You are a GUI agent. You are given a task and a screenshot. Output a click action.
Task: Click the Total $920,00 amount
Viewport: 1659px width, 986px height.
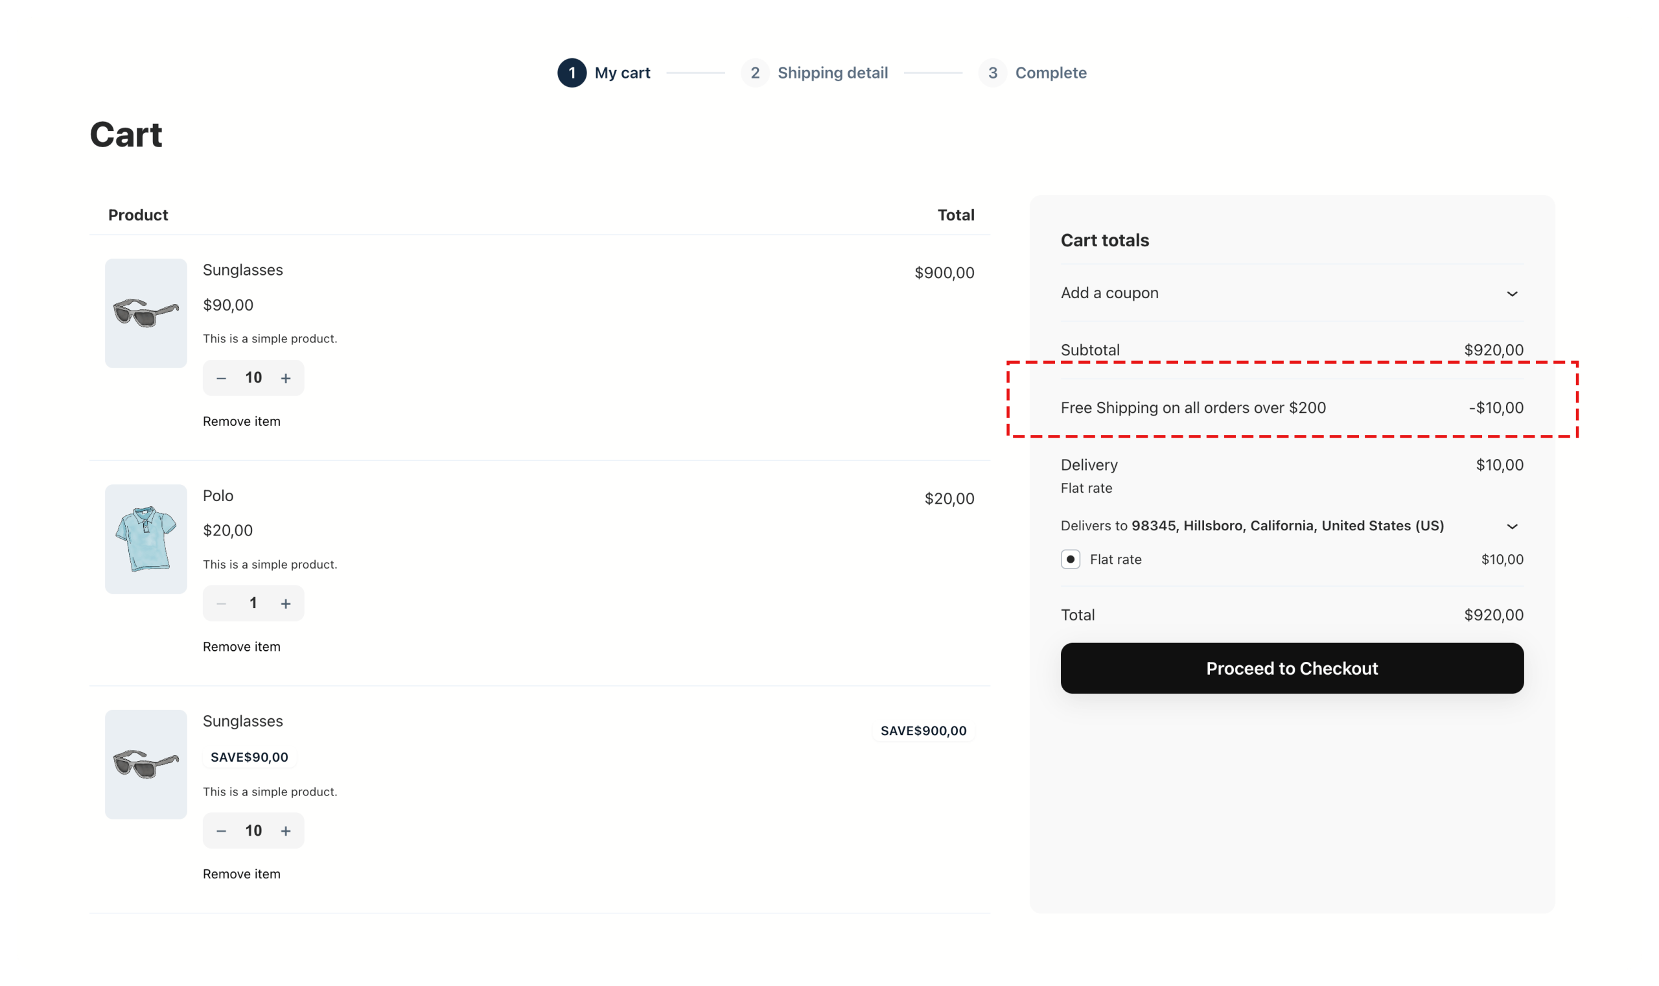tap(1494, 615)
